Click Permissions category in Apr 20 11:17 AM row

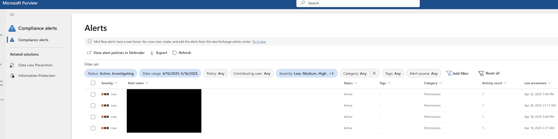tap(432, 106)
